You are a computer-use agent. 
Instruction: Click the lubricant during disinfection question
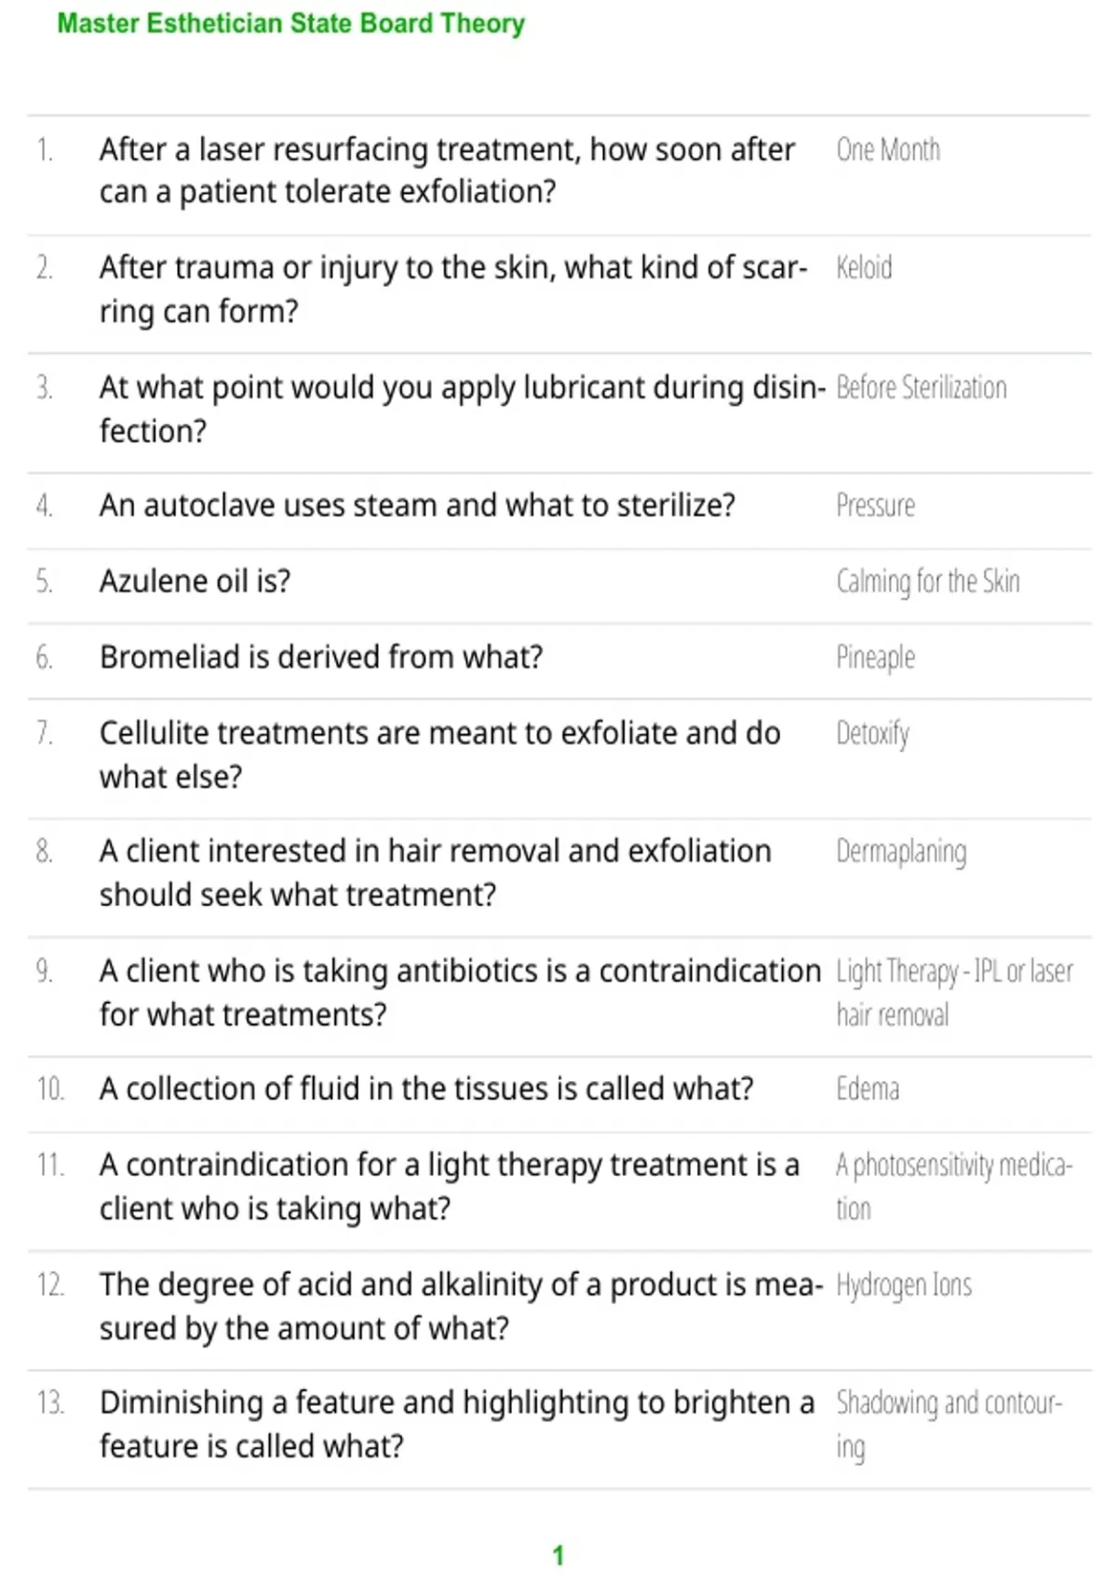[463, 409]
